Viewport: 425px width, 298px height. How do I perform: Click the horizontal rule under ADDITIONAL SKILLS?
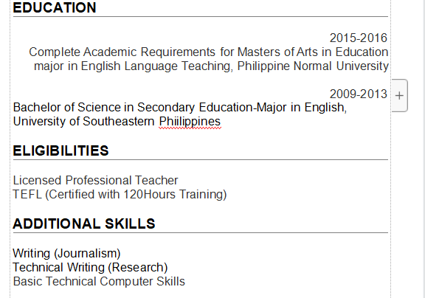pyautogui.click(x=200, y=232)
